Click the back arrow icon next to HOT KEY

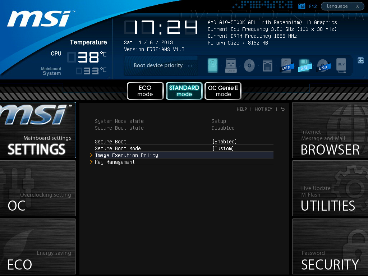point(282,109)
